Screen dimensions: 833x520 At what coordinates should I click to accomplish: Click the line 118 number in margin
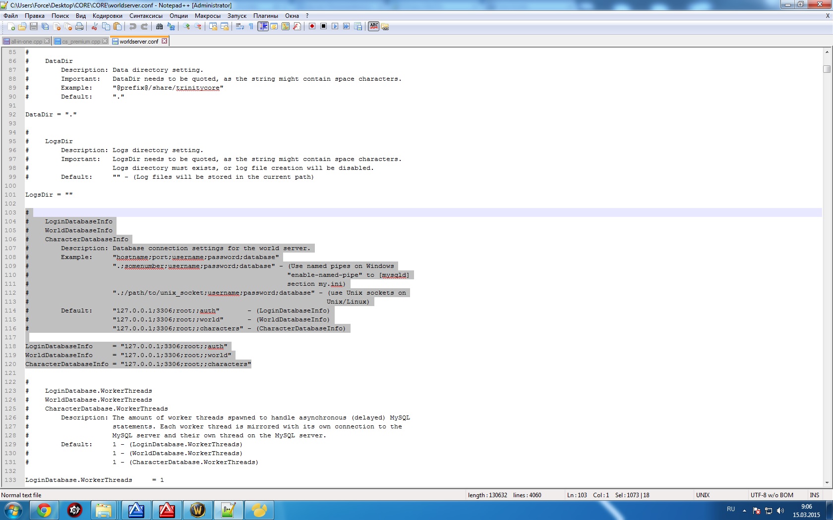point(10,346)
